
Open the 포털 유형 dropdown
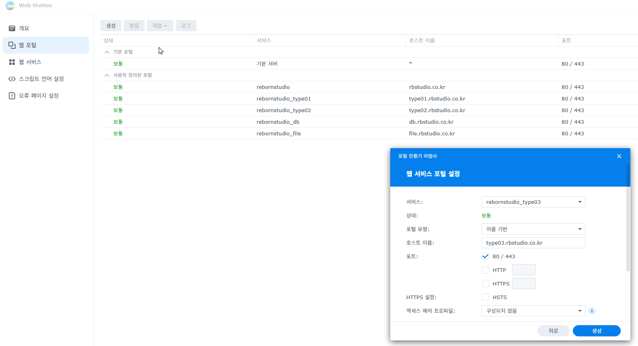(x=533, y=229)
